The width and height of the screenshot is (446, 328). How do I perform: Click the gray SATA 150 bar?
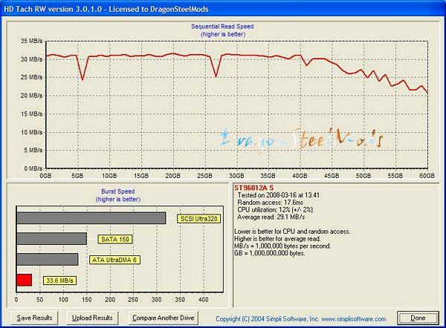pos(51,239)
